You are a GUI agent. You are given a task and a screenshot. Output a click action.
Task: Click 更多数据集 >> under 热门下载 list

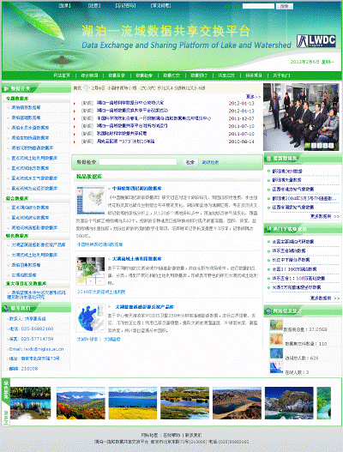pos(325,298)
